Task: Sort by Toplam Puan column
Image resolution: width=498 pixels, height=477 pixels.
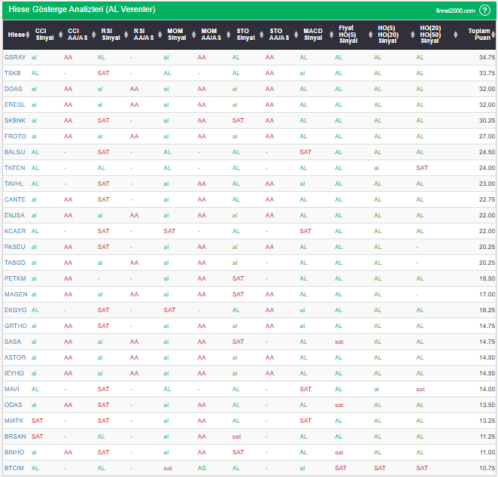Action: click(x=478, y=35)
